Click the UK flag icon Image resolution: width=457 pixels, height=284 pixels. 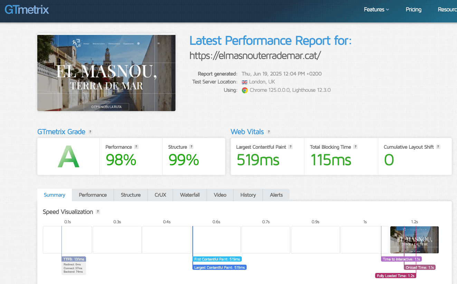(245, 82)
